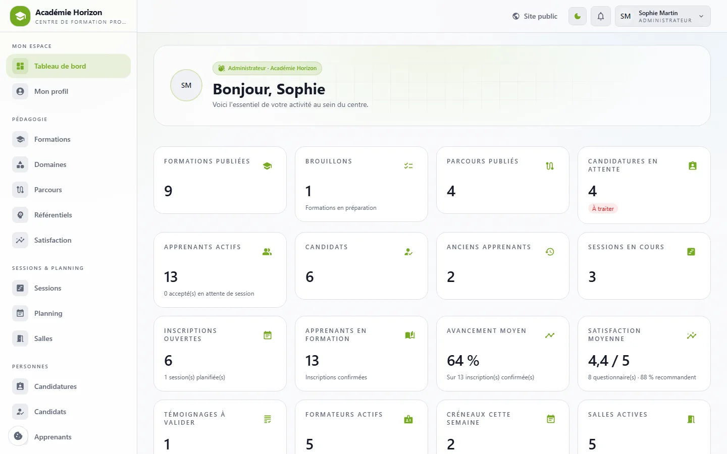The width and height of the screenshot is (727, 454).
Task: Click the Anciens apprenants history icon
Action: pyautogui.click(x=550, y=251)
